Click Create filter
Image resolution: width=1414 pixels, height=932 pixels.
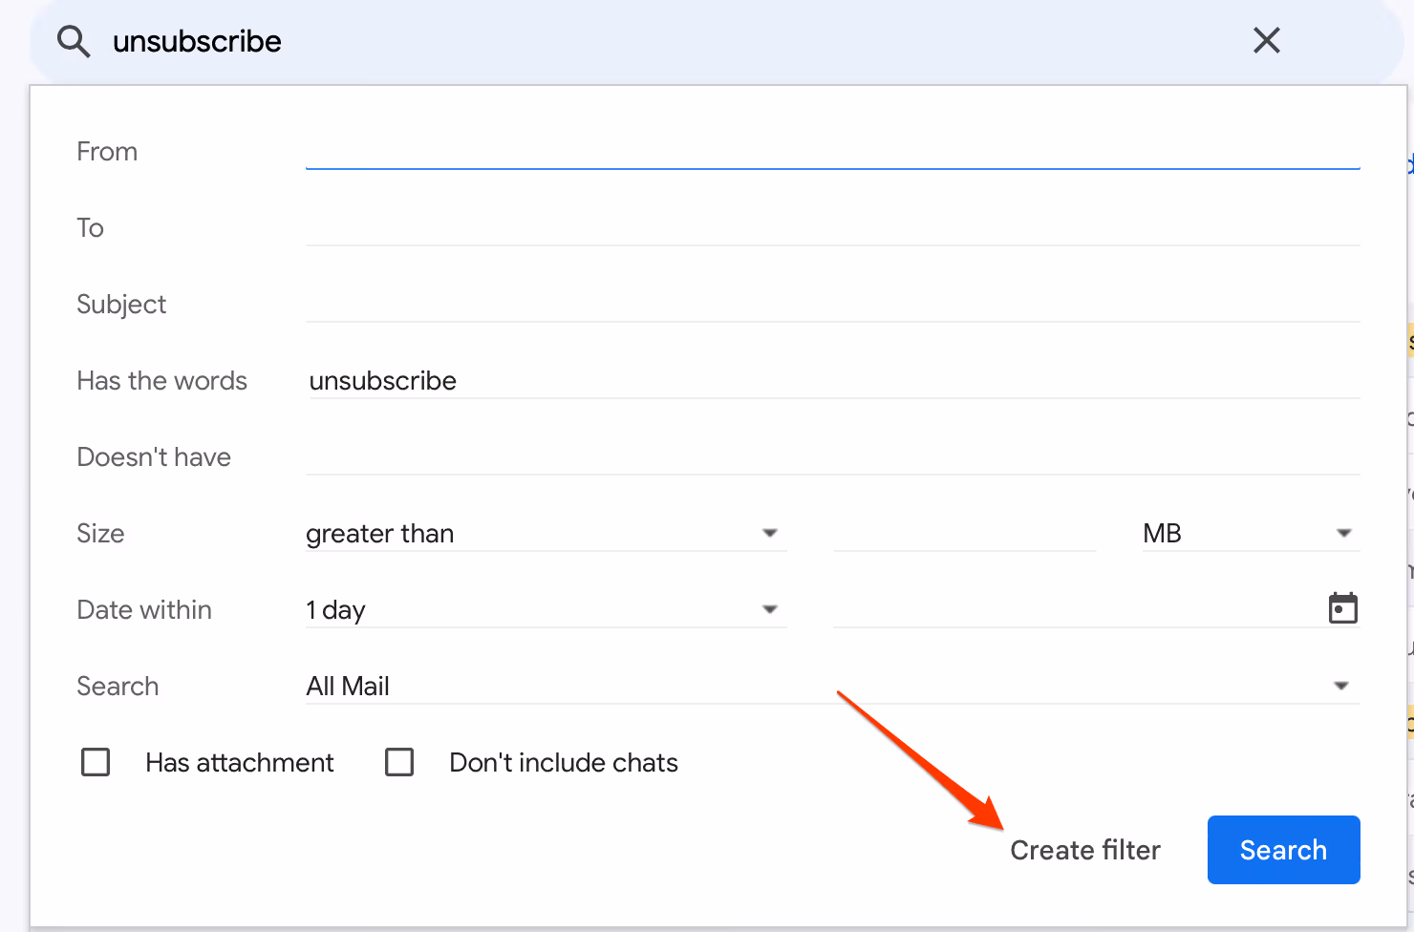pyautogui.click(x=1084, y=850)
